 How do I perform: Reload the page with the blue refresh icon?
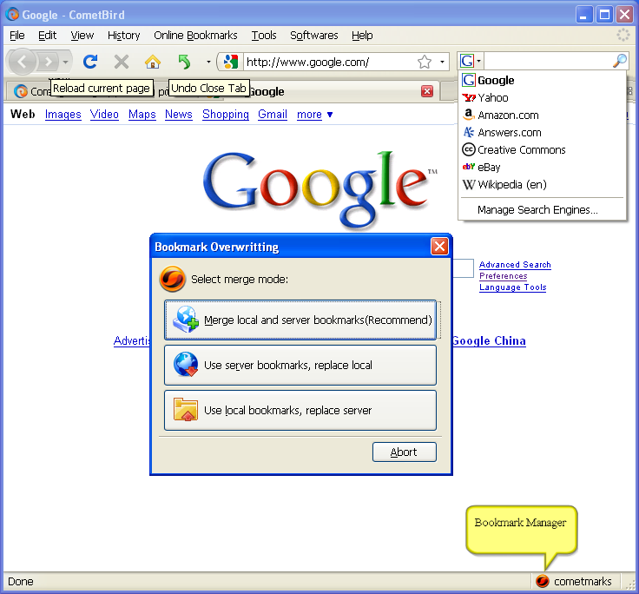point(90,62)
